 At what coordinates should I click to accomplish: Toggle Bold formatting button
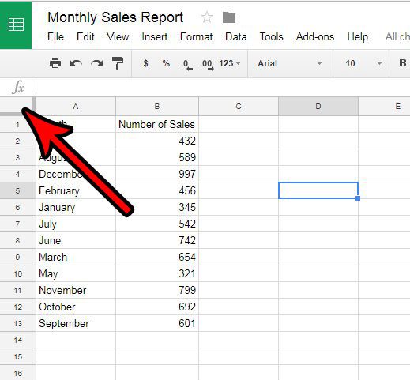tap(402, 63)
